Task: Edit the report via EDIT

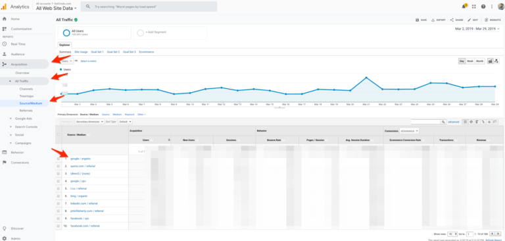Action: pos(473,20)
